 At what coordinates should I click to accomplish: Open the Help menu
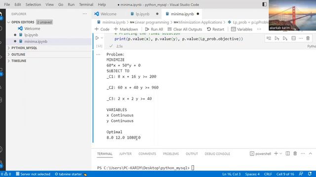pos(102,4)
